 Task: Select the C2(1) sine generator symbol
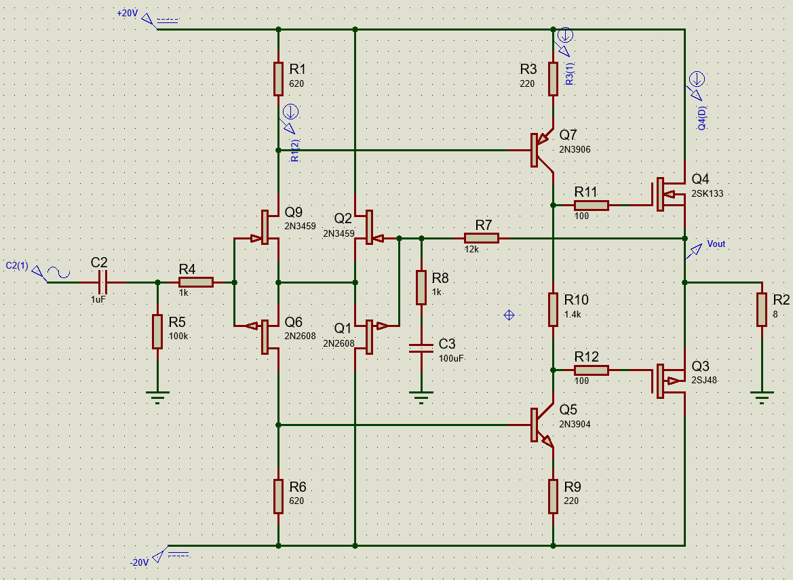pyautogui.click(x=51, y=273)
